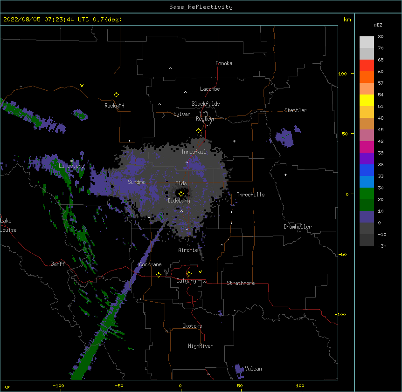402x392 pixels.
Task: Click the Base_Reflectivity title
Action: tap(201, 7)
